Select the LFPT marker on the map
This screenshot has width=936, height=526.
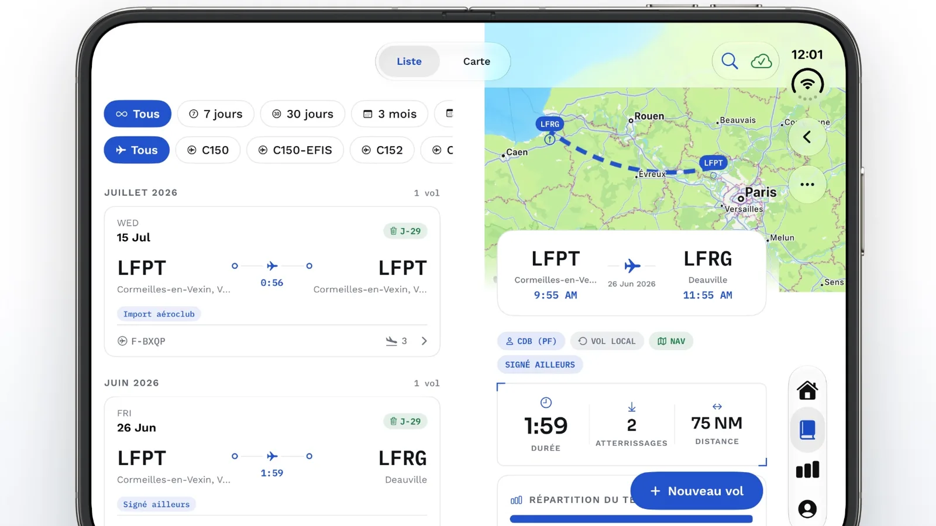tap(713, 163)
